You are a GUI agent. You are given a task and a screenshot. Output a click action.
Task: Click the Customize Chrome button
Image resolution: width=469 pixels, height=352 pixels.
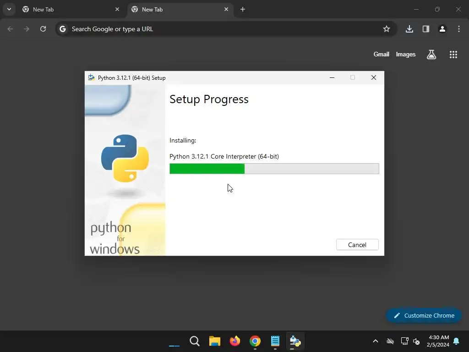click(424, 315)
